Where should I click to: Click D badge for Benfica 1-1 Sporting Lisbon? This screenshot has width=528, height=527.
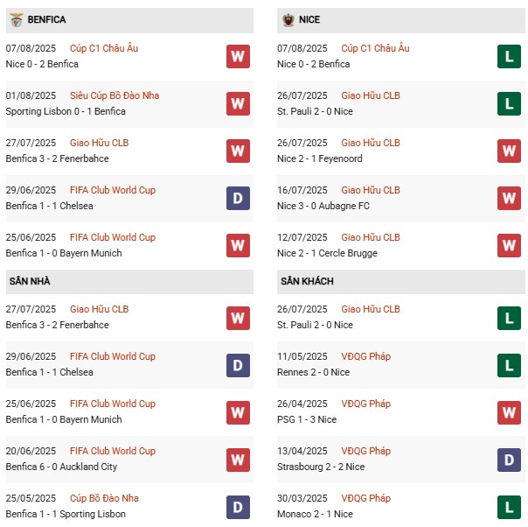(x=238, y=506)
